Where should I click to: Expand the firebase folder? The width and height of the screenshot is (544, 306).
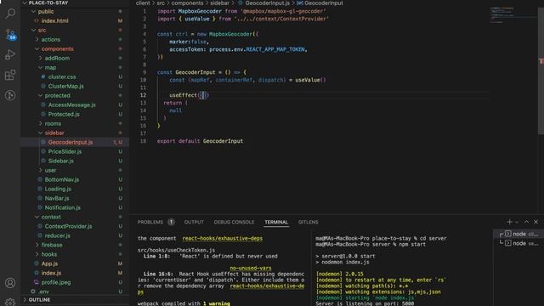(52, 245)
